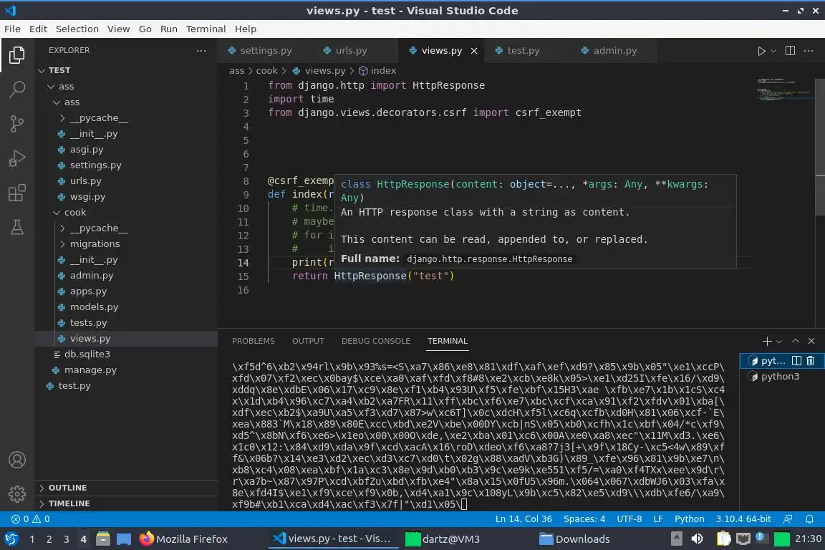This screenshot has height=550, width=825.
Task: Close the views.py tab
Action: coord(474,51)
